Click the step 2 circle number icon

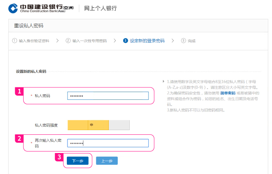tap(68, 40)
